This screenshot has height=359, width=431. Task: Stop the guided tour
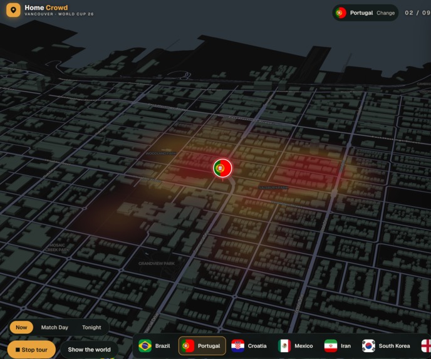pos(31,350)
